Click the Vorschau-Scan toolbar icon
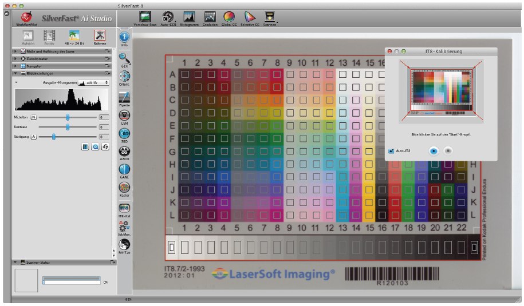The height and width of the screenshot is (306, 524). (x=145, y=17)
